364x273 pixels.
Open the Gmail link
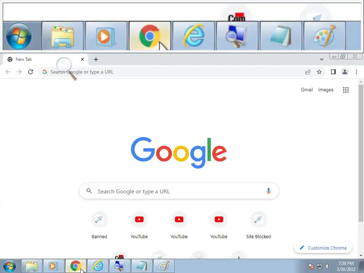[307, 90]
